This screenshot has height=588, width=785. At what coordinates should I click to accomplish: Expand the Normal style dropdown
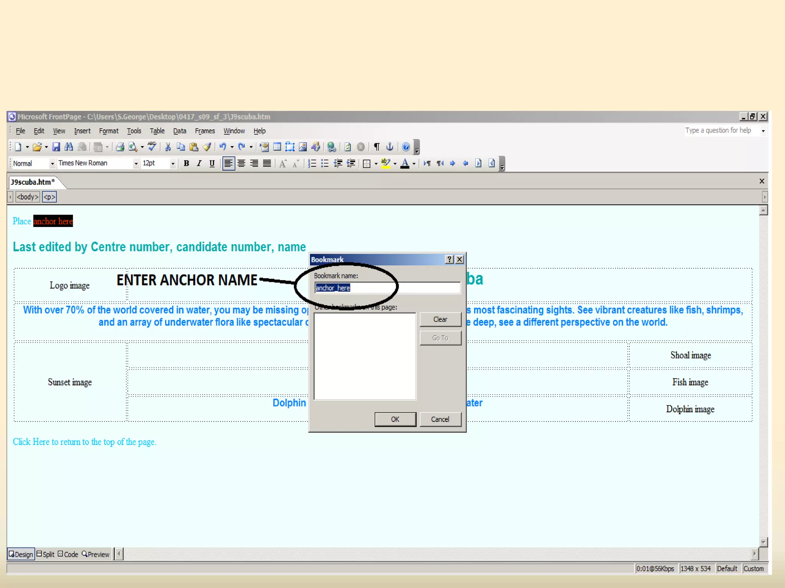(x=52, y=164)
